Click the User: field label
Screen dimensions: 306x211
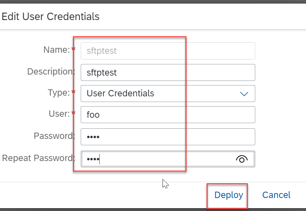(59, 114)
